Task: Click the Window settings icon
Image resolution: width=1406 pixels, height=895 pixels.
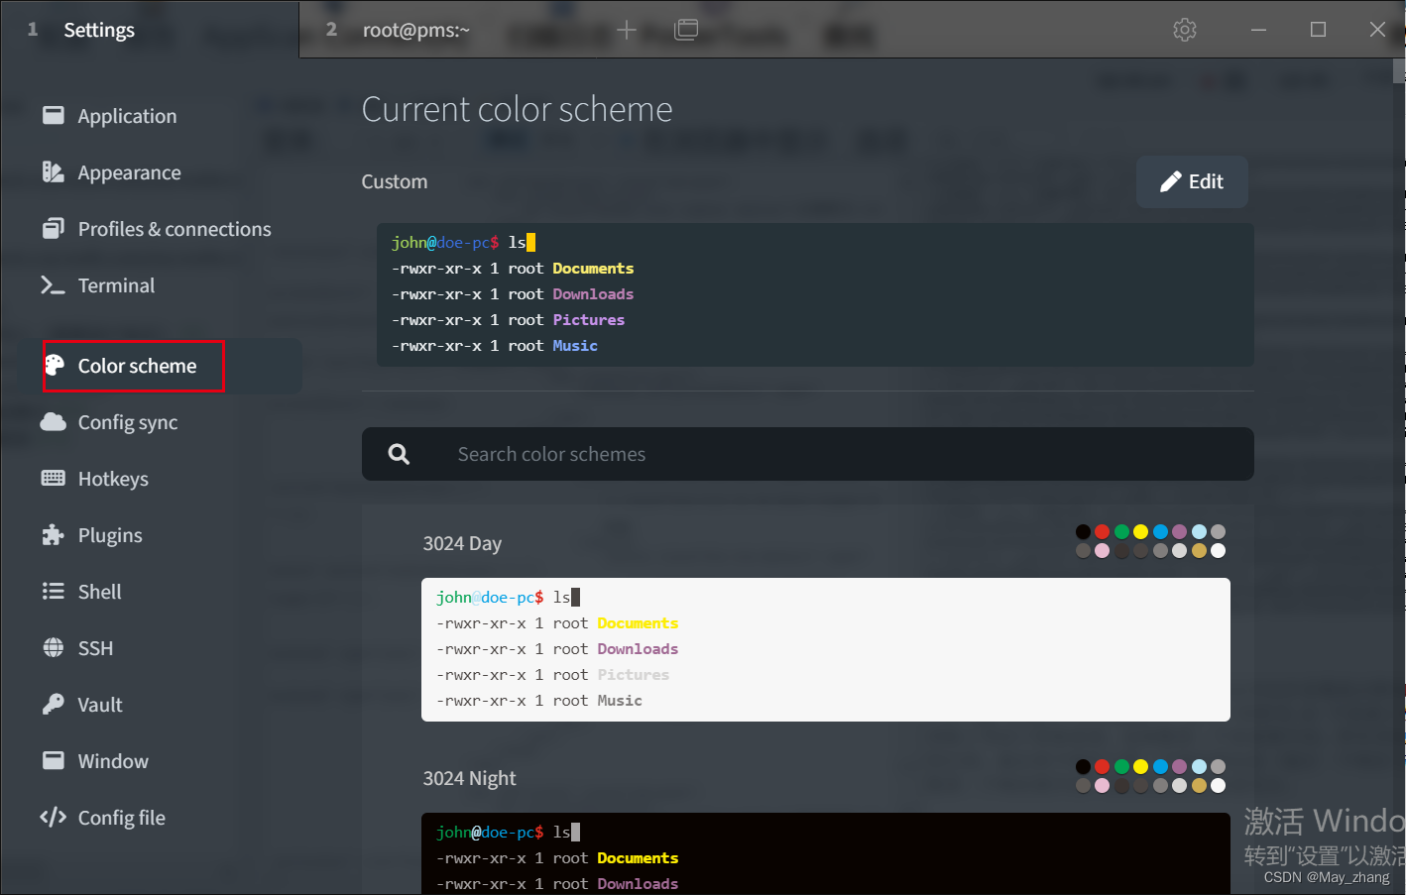Action: pyautogui.click(x=53, y=760)
